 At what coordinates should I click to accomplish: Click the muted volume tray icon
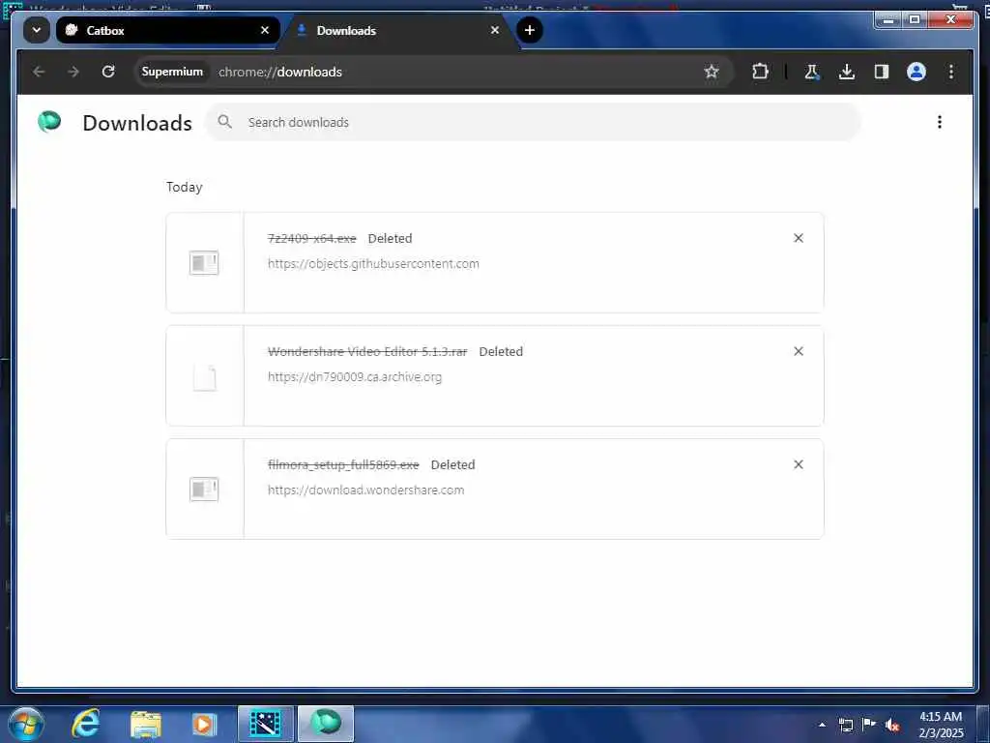pos(892,725)
